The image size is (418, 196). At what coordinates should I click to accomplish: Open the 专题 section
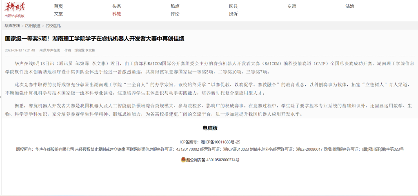[x=291, y=6]
